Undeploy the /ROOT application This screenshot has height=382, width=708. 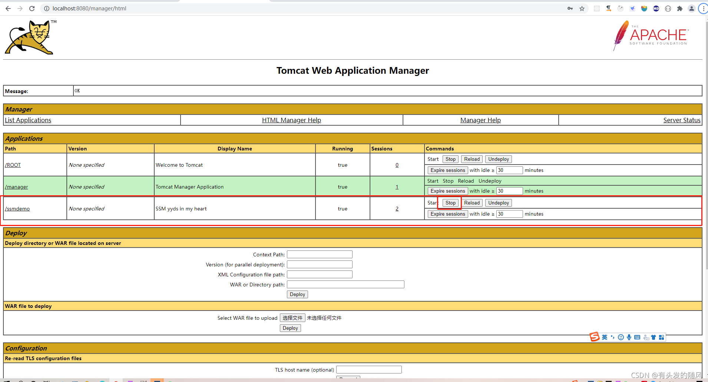click(x=499, y=159)
